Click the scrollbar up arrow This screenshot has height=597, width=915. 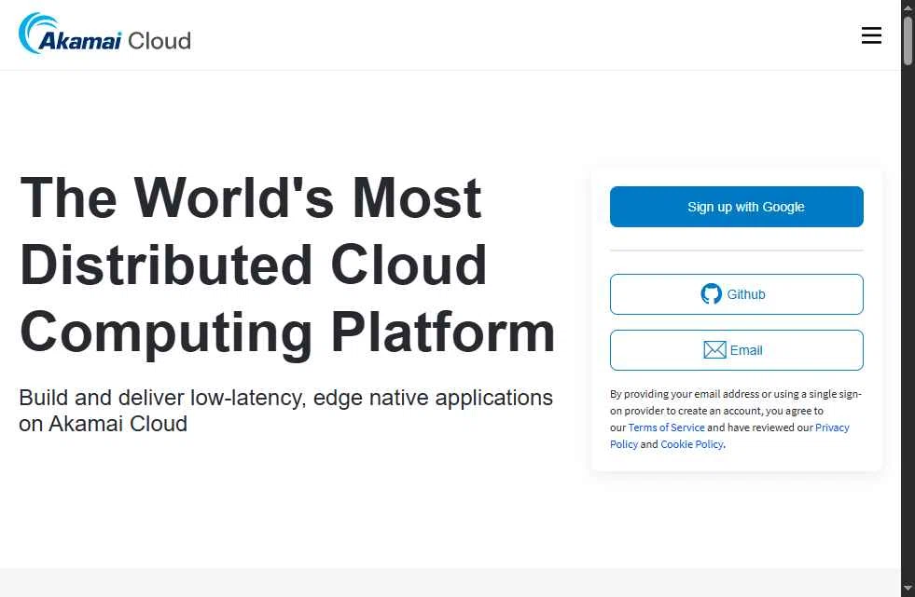pos(908,7)
